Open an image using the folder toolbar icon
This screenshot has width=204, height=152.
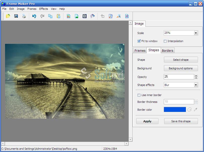pos(7,16)
